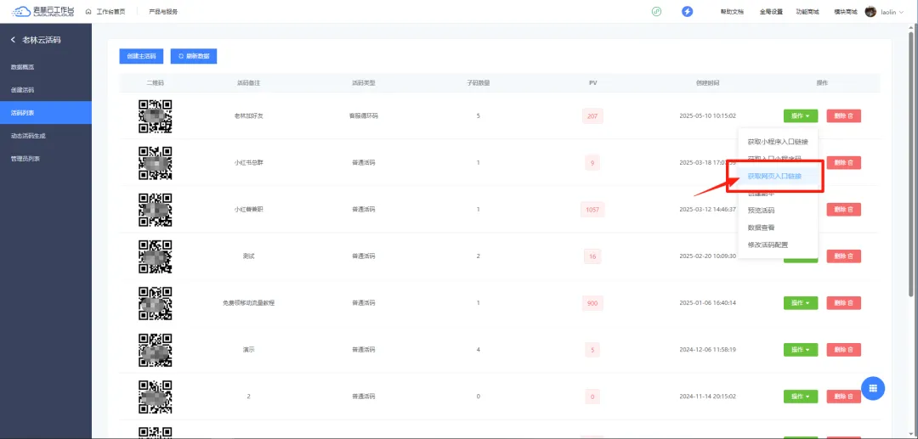Open the floating blue grid menu button

click(x=873, y=388)
